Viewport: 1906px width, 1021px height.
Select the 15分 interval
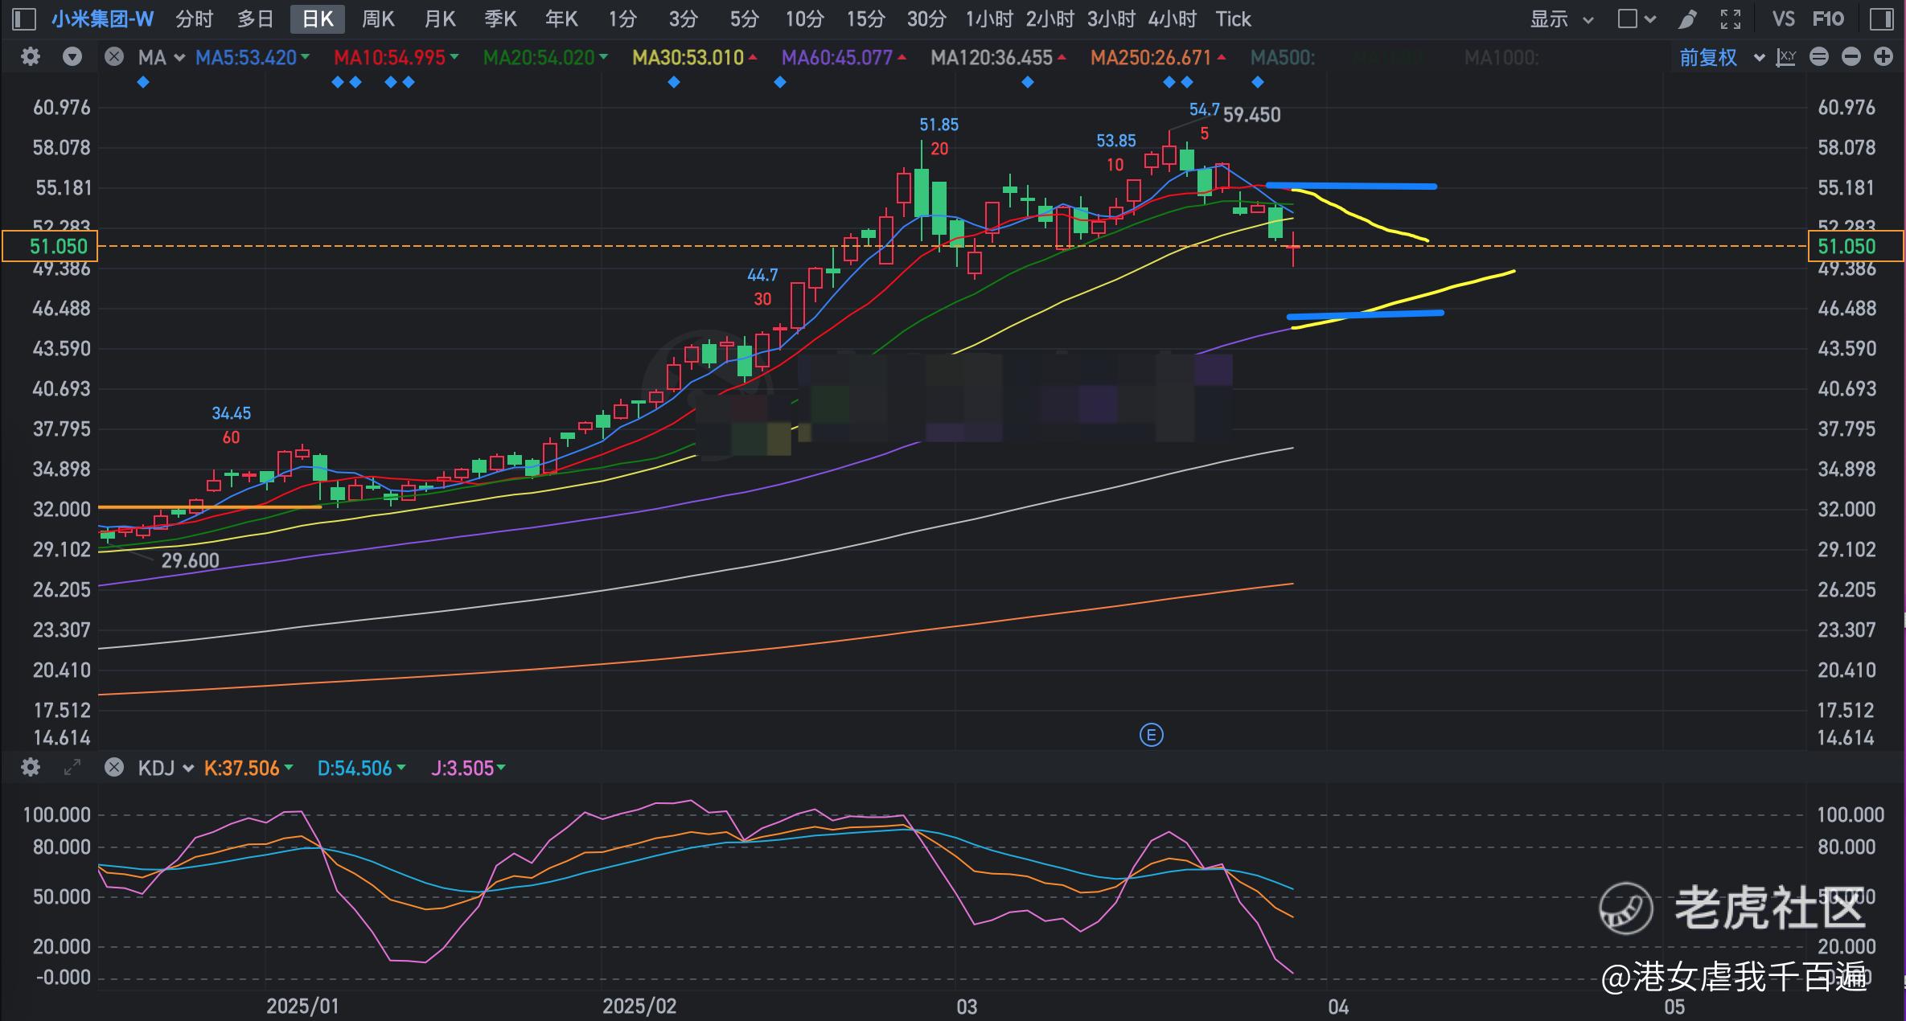click(865, 19)
